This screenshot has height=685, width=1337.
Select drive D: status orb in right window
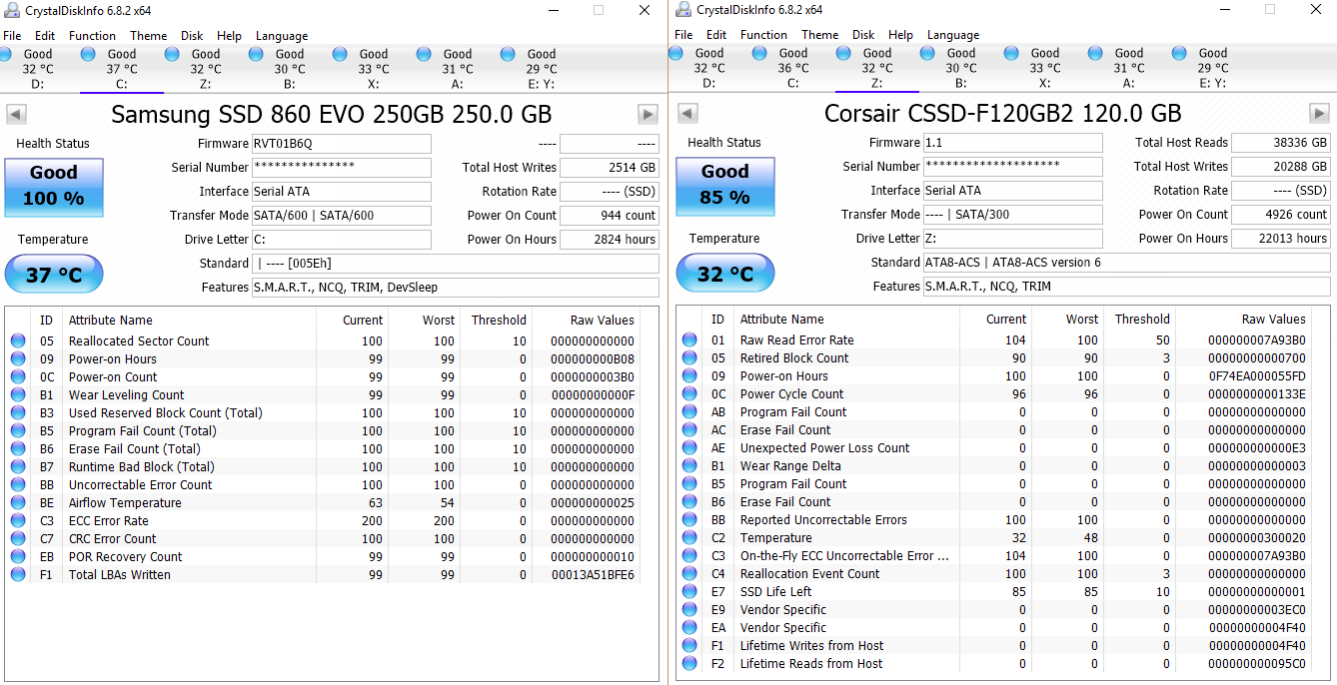(675, 53)
